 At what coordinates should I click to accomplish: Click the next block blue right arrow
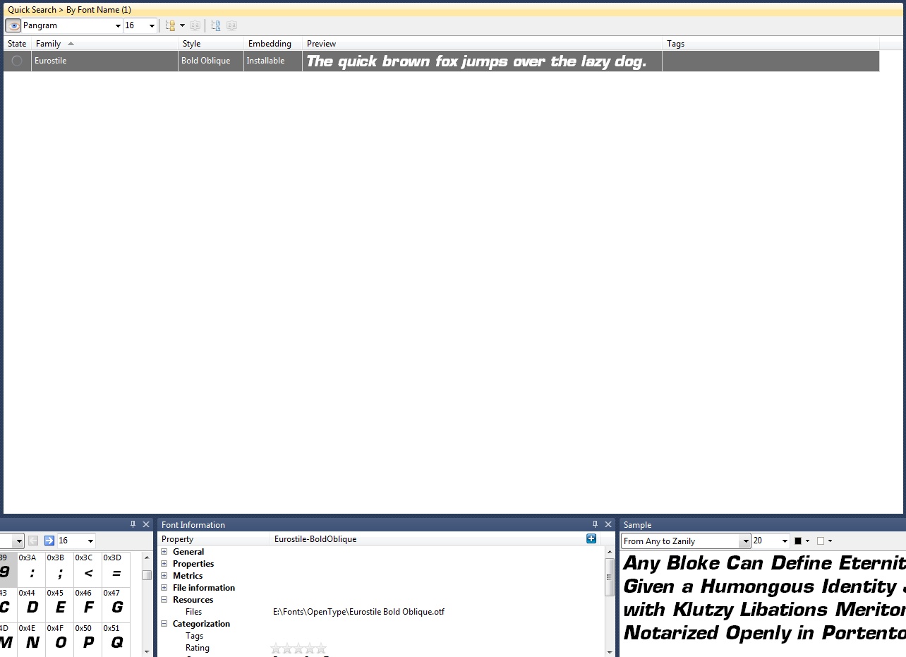pyautogui.click(x=49, y=541)
